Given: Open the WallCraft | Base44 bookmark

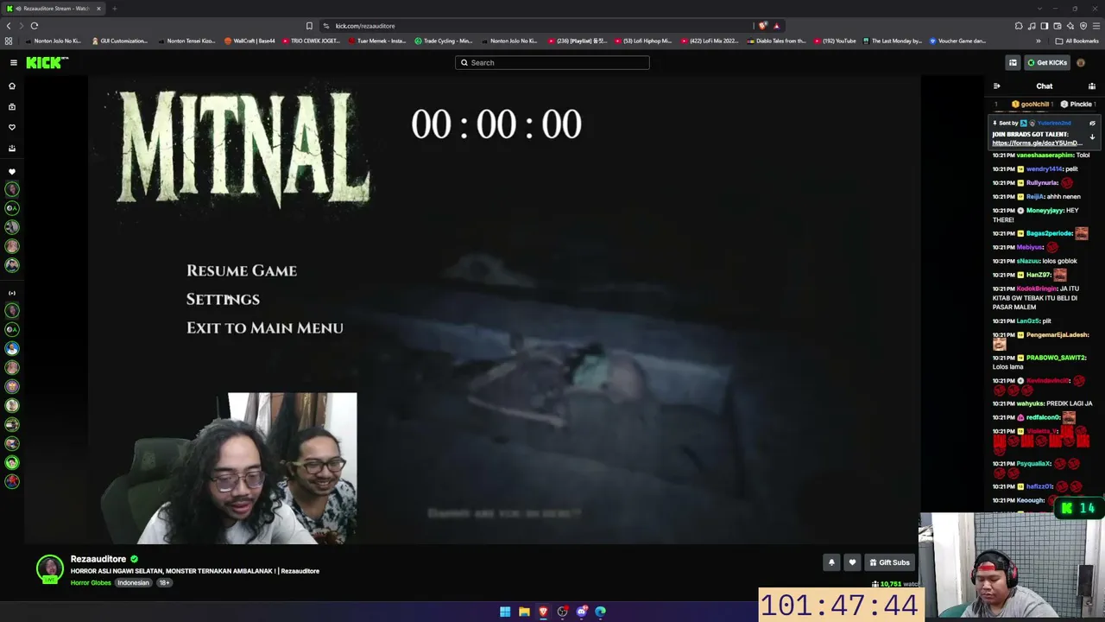Looking at the screenshot, I should click(249, 41).
